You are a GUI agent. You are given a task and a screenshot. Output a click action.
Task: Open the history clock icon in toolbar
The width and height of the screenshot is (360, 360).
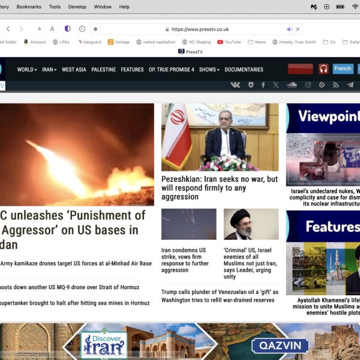pyautogui.click(x=82, y=29)
